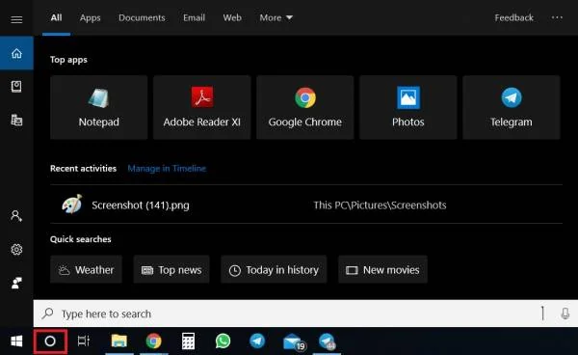
Task: Click the Top news quick search
Action: [x=171, y=270]
